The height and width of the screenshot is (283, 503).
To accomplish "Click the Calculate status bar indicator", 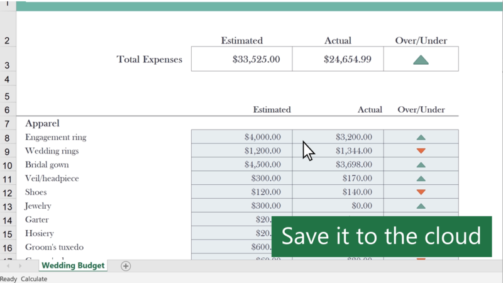I will pos(34,279).
